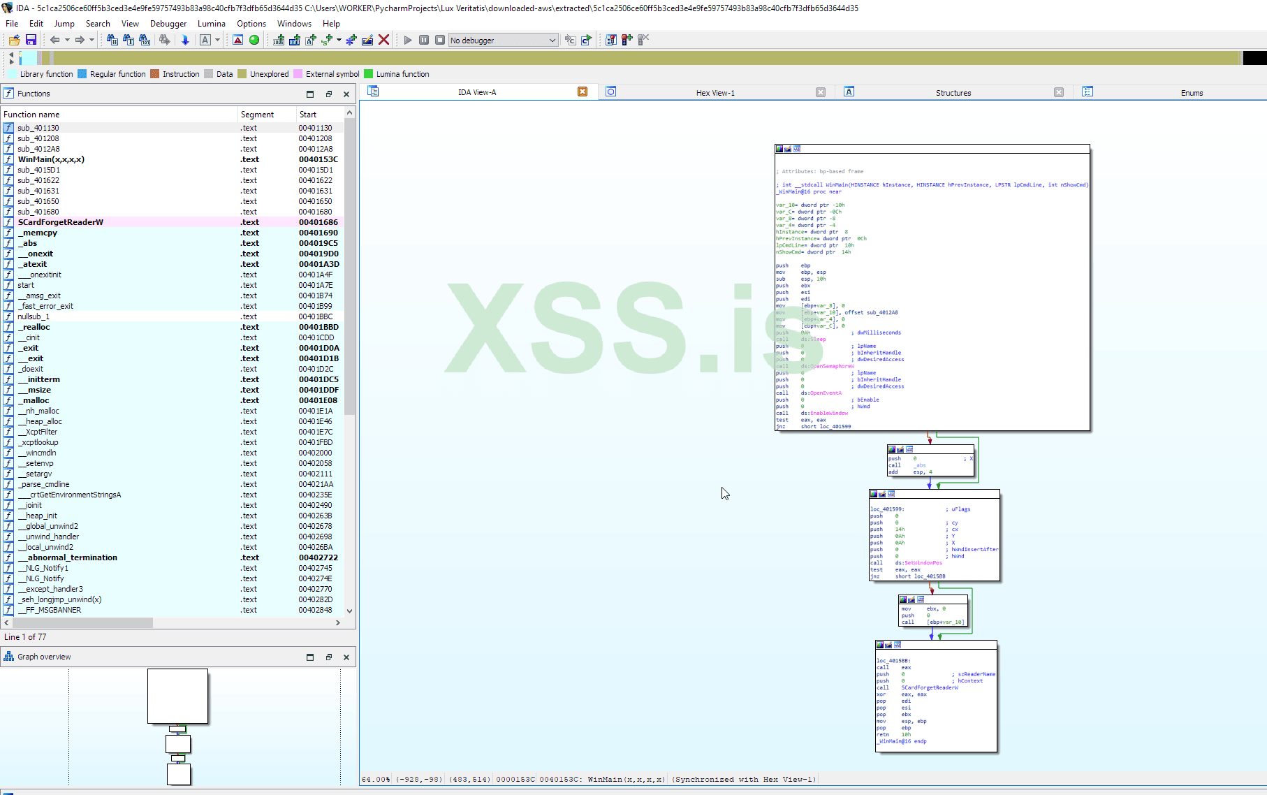The image size is (1267, 795).
Task: Expand the forward-navigation history dropdown arrow
Action: click(x=91, y=40)
